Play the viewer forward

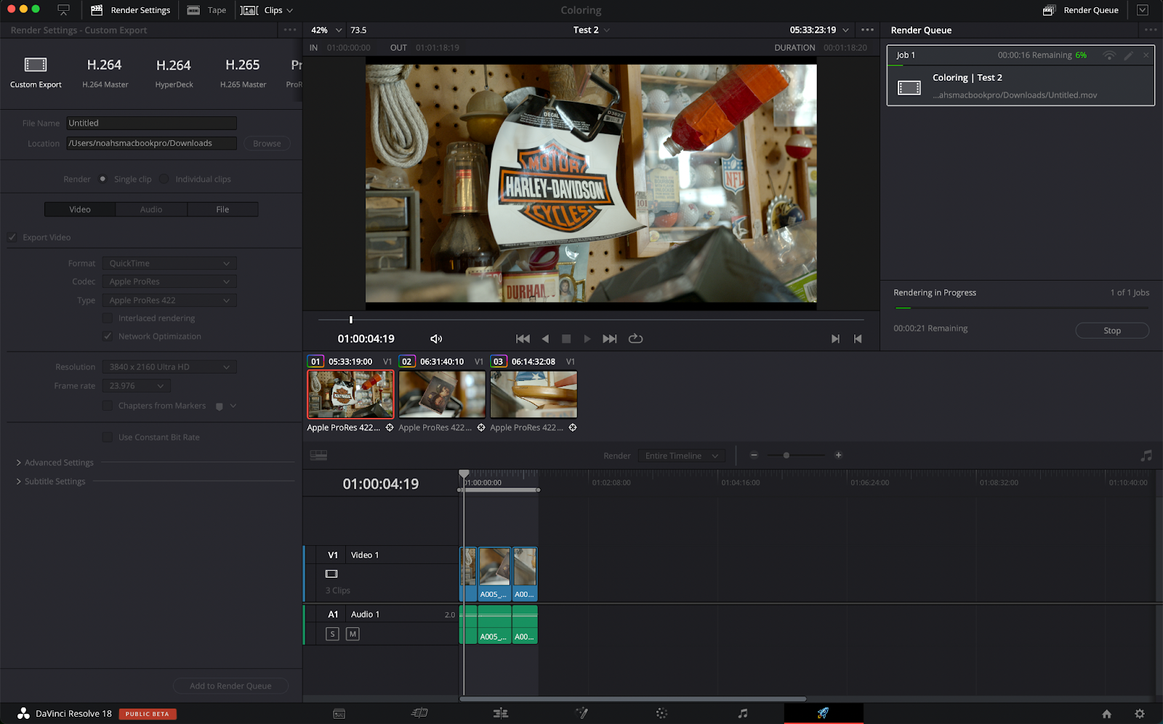point(587,339)
